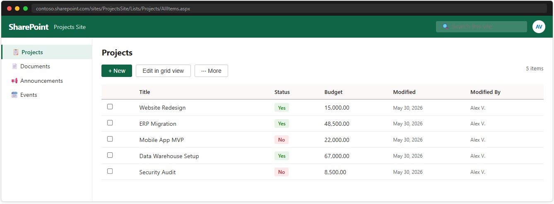Check the ERP Migration row checkbox
This screenshot has height=204, width=554.
110,122
